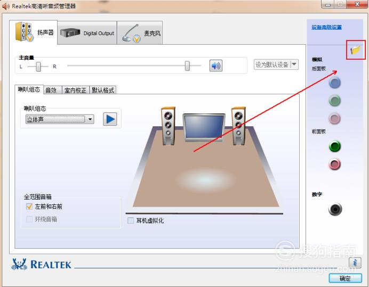Open the information button icon
This screenshot has width=369, height=287.
point(355,263)
